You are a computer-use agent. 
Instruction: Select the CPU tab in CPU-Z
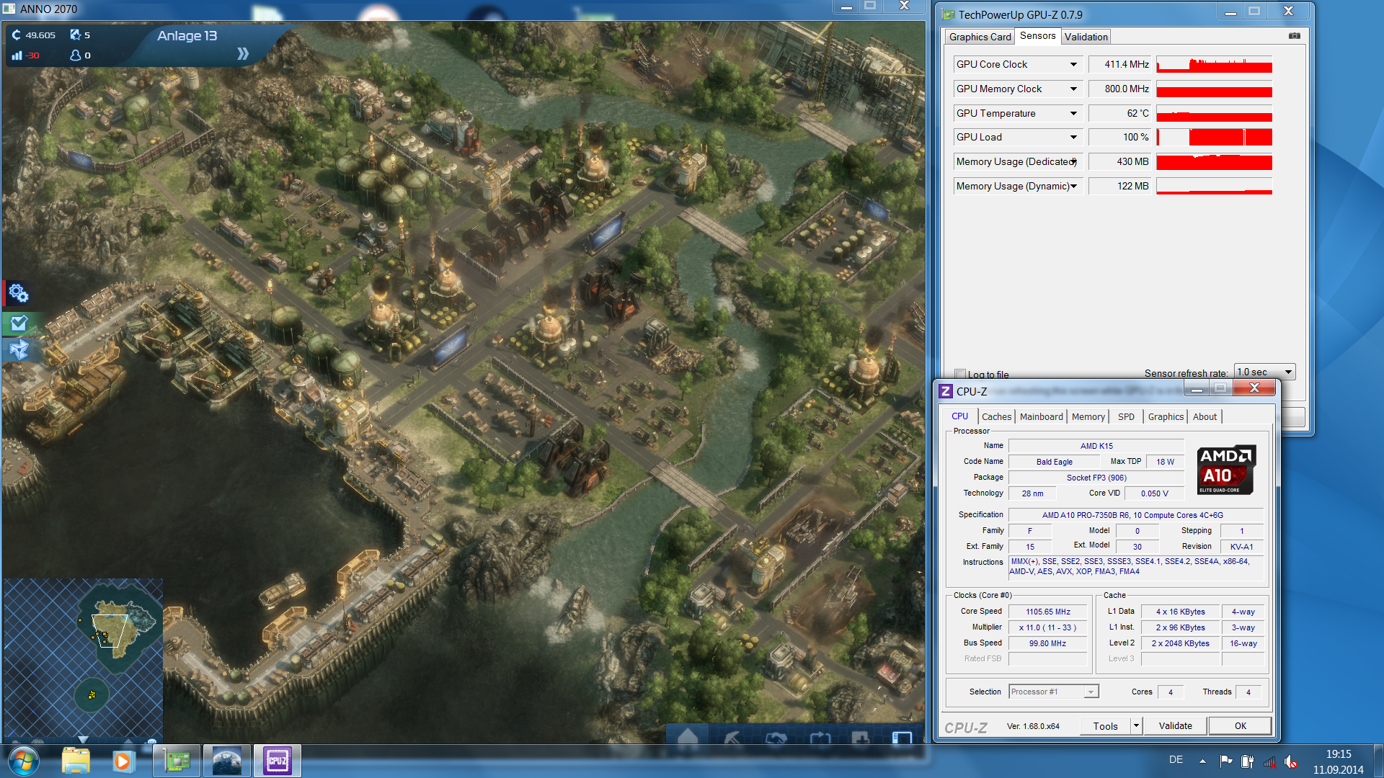tap(959, 416)
